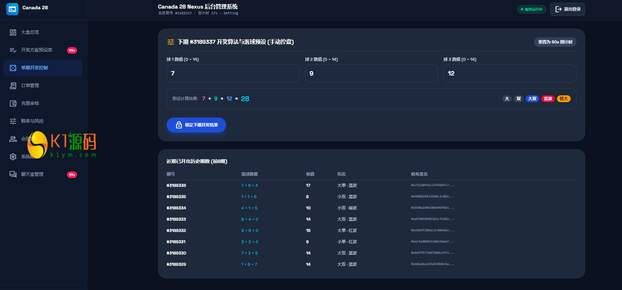The width and height of the screenshot is (622, 290).
Task: Open the 聊天室管理 menu item
Action: point(43,175)
